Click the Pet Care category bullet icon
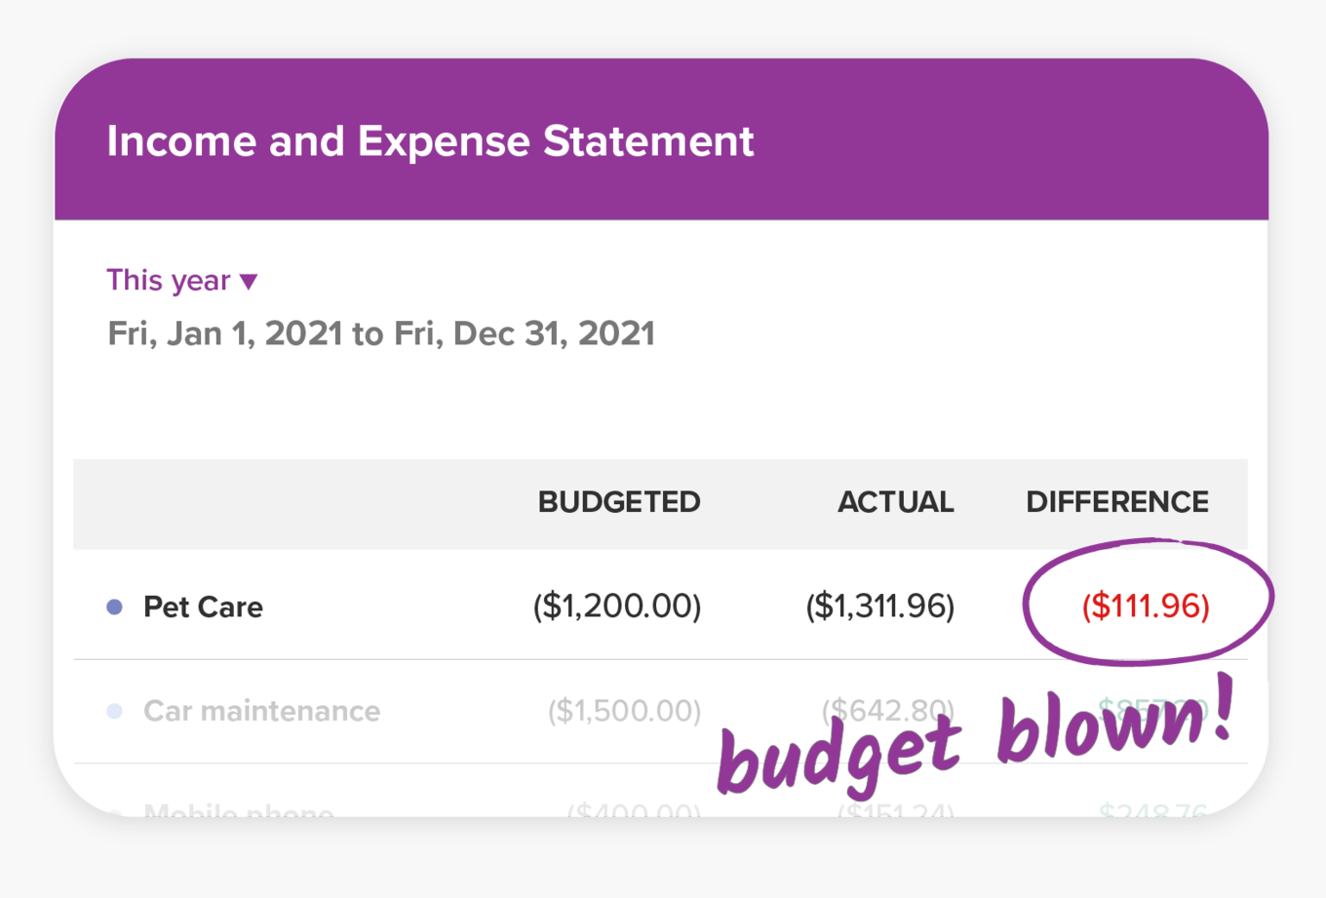The width and height of the screenshot is (1326, 898). 115,605
